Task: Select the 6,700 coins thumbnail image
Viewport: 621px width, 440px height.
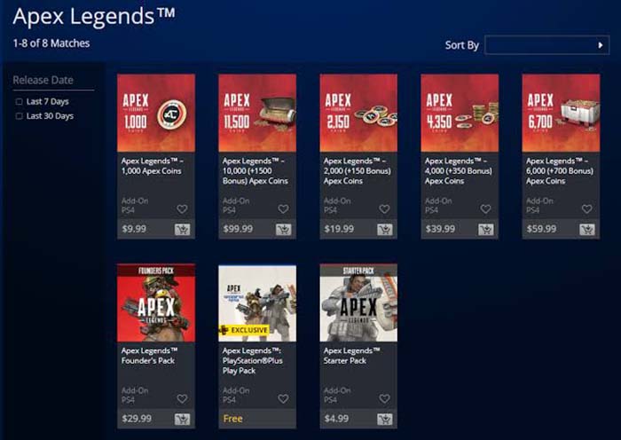Action: tap(561, 113)
